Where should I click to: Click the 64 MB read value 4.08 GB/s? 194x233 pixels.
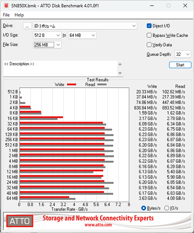coord(176,198)
